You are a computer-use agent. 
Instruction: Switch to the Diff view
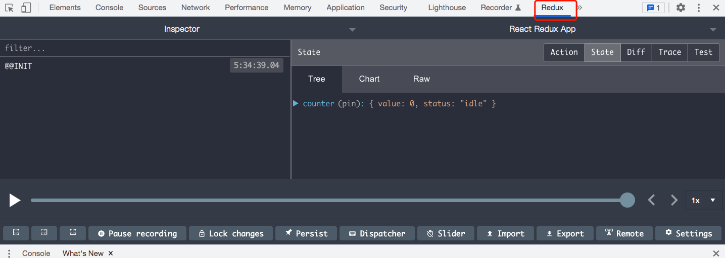pos(636,52)
